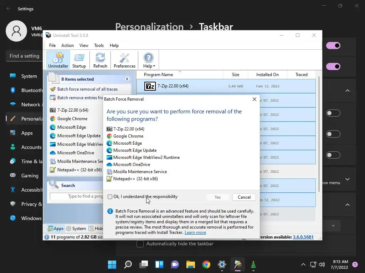This screenshot has height=273, width=365.
Task: Click Batch force removal of all traces
Action: pos(87,89)
